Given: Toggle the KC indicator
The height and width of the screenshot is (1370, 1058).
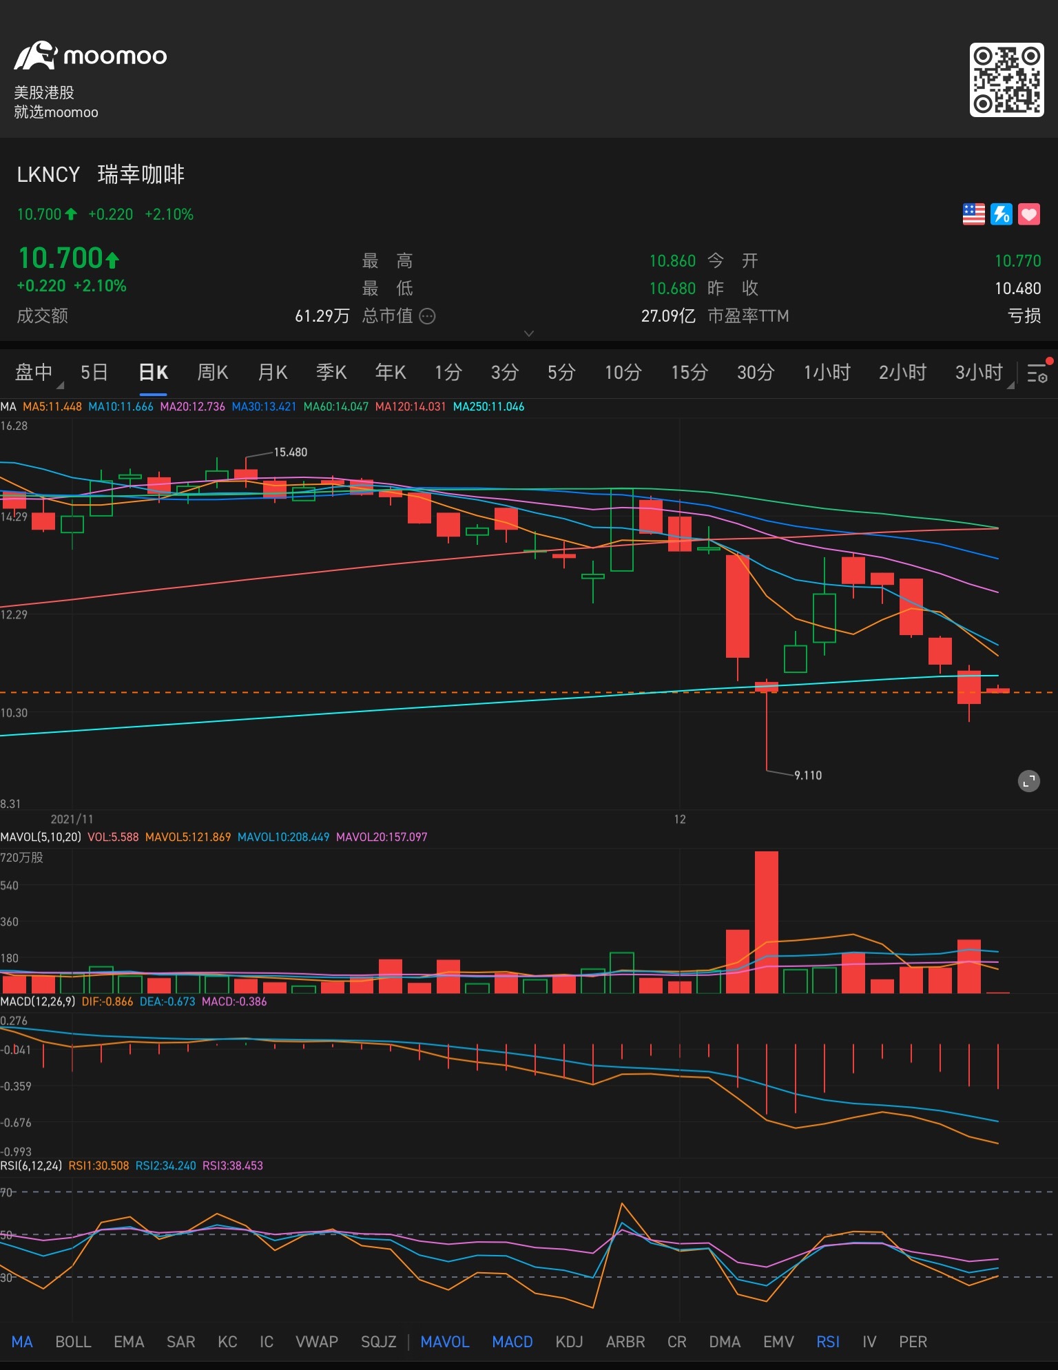Looking at the screenshot, I should pyautogui.click(x=227, y=1341).
